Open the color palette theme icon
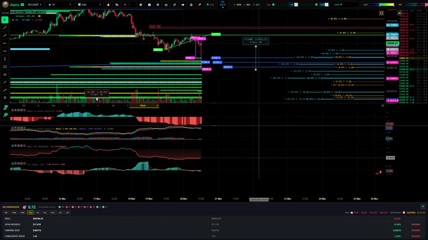The image size is (428, 240). 141,5
